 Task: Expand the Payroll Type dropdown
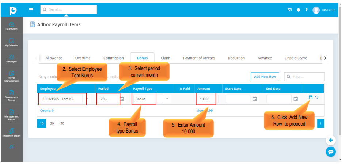tap(167, 99)
